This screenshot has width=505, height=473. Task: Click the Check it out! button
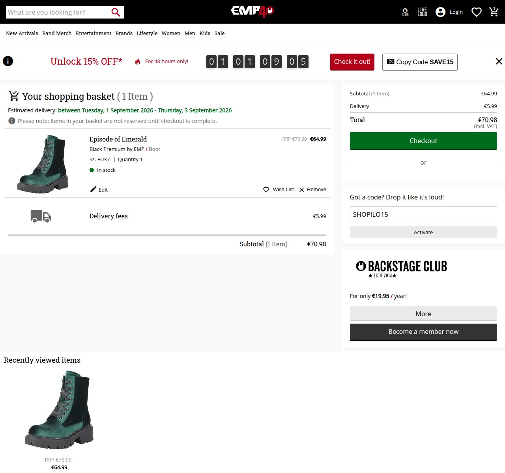[x=352, y=62]
